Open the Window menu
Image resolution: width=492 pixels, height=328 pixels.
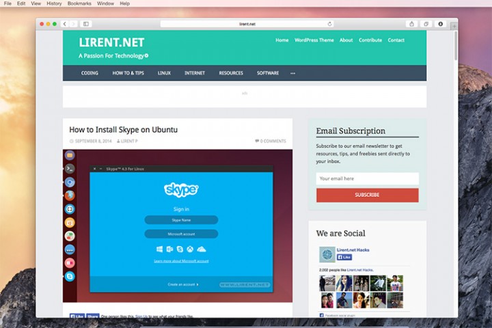pyautogui.click(x=105, y=3)
